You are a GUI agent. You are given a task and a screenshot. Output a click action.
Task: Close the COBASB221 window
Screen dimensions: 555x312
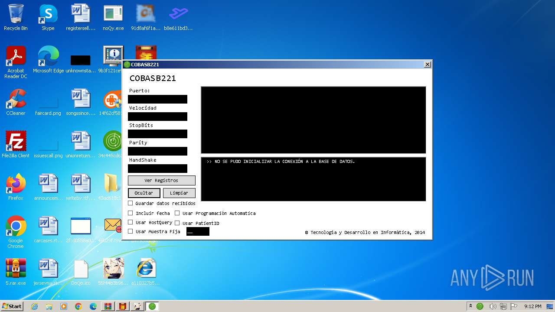click(x=427, y=65)
